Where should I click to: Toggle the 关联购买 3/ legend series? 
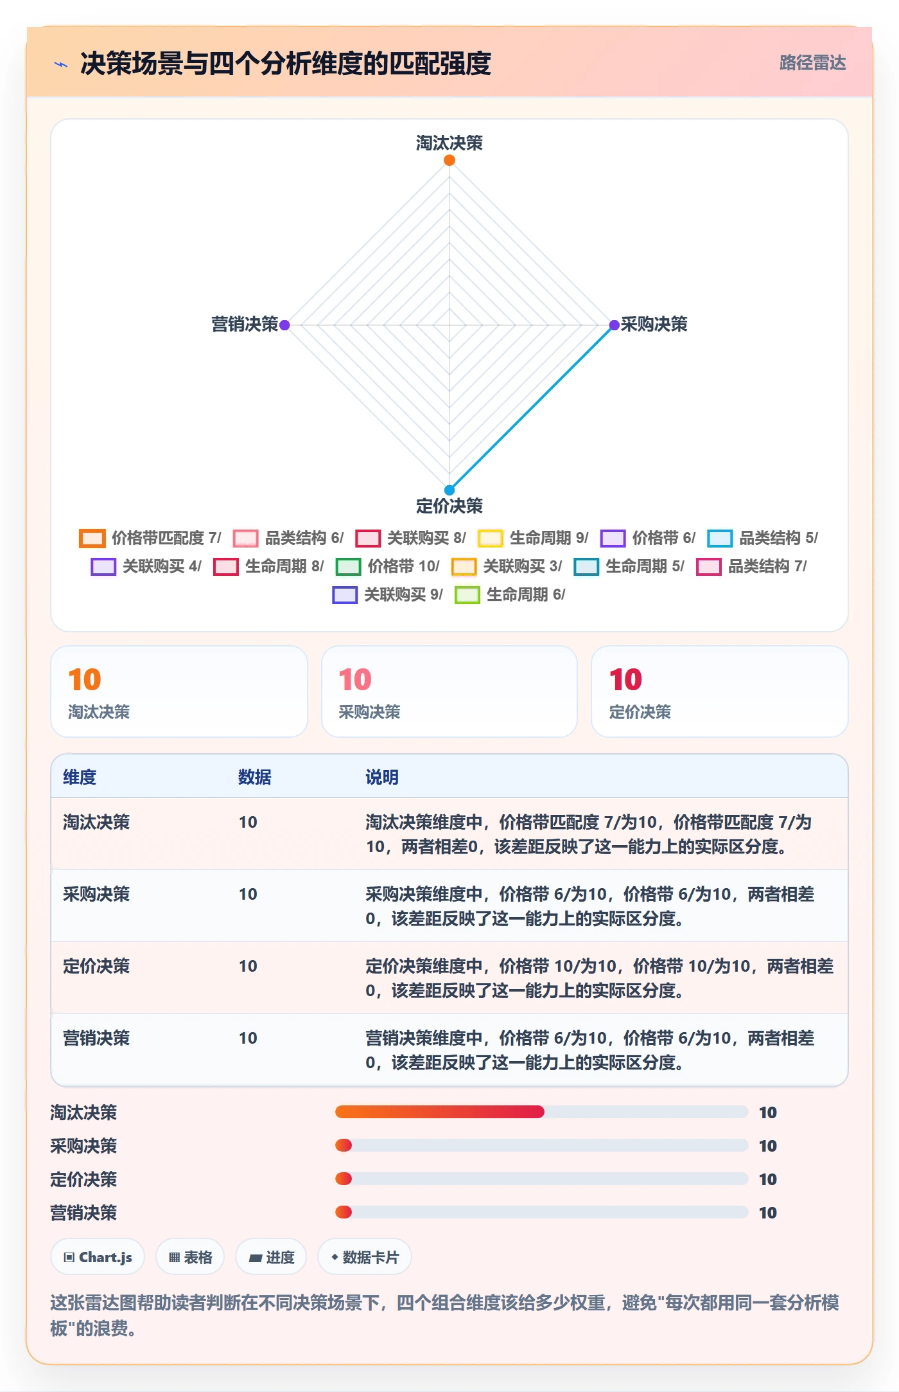[x=507, y=566]
